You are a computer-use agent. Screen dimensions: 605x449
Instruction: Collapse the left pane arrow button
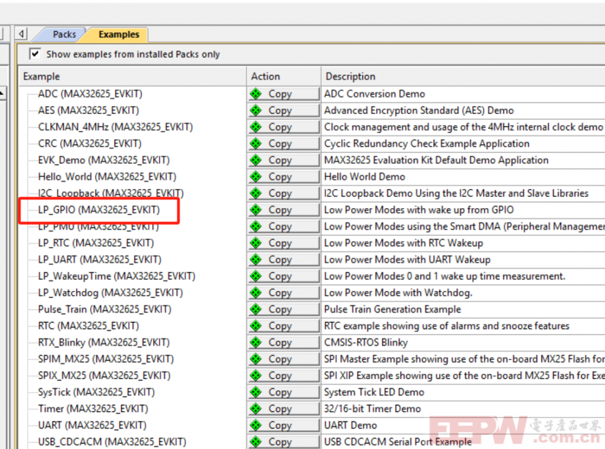point(21,34)
